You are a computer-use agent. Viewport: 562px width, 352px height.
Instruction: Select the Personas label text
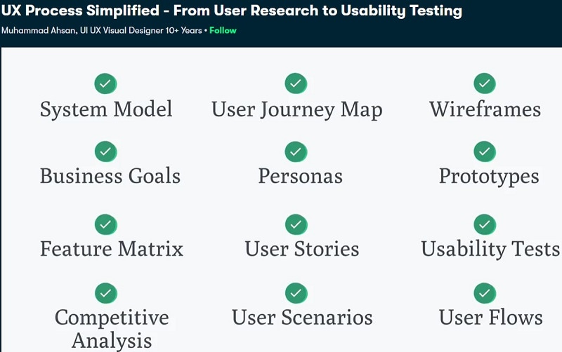point(300,176)
